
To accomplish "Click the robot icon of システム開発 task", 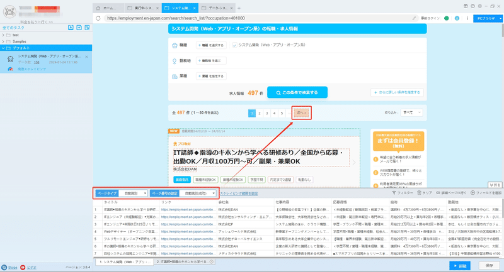I will point(10,59).
